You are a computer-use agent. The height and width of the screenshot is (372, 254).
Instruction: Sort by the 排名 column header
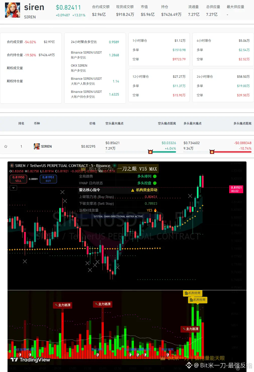(21, 123)
